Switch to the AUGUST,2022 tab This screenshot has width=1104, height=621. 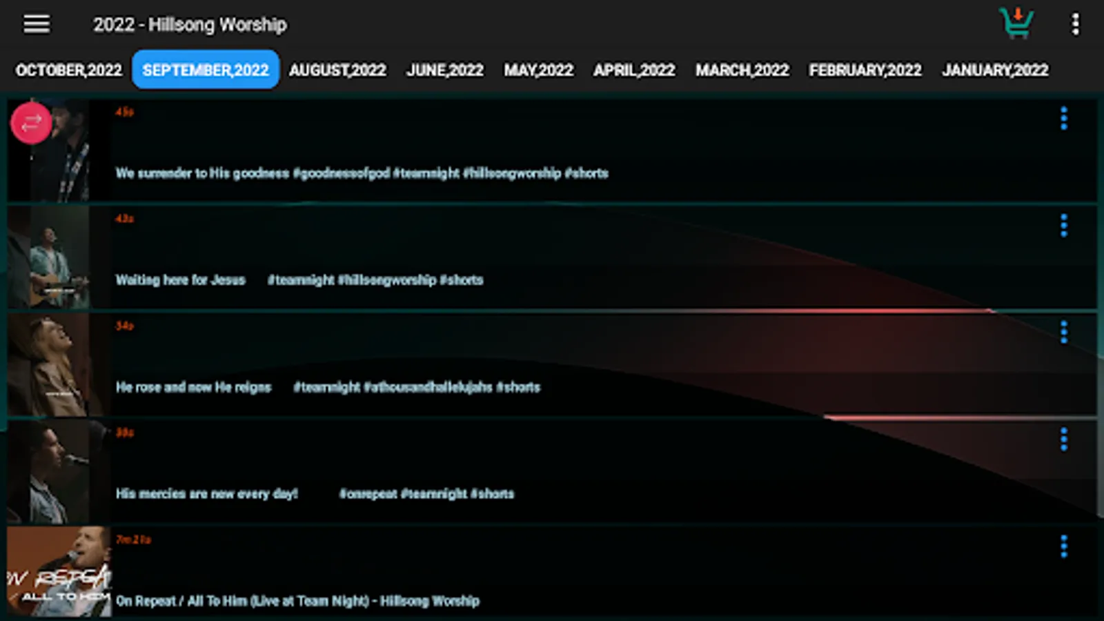click(x=337, y=69)
